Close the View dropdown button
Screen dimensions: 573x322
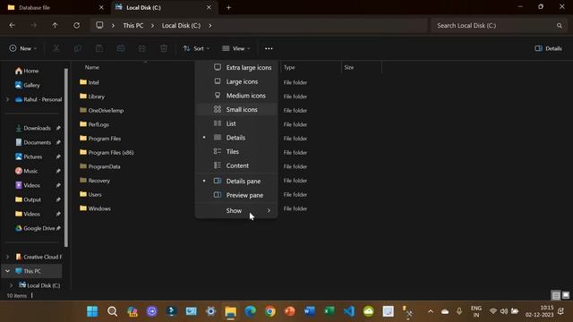pos(236,48)
